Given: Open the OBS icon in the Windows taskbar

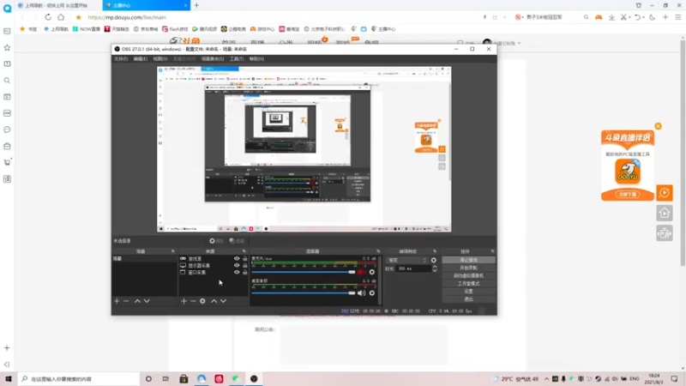Looking at the screenshot, I should click(x=254, y=379).
